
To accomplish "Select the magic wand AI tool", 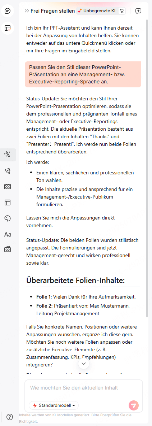I will [x=8, y=155].
